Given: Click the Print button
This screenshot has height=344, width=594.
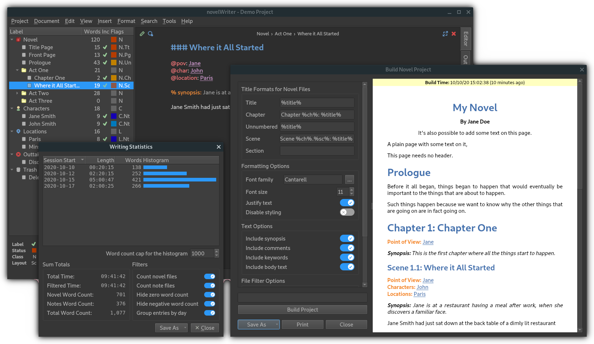Looking at the screenshot, I should tap(302, 324).
